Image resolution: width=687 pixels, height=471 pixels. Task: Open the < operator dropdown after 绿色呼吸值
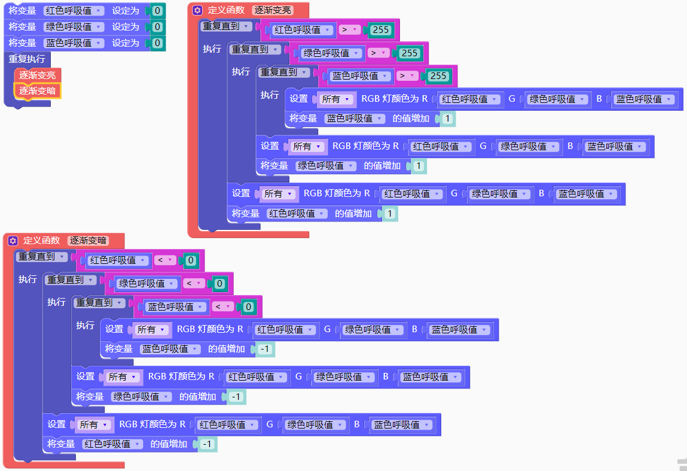194,283
